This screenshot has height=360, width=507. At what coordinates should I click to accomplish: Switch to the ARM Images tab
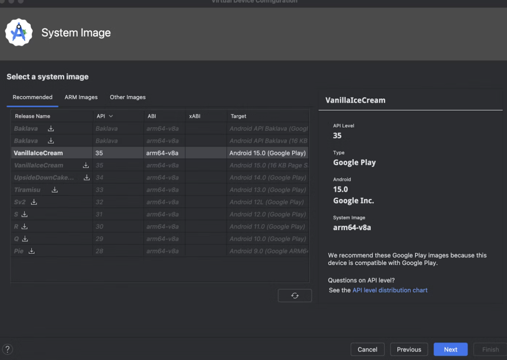(81, 97)
